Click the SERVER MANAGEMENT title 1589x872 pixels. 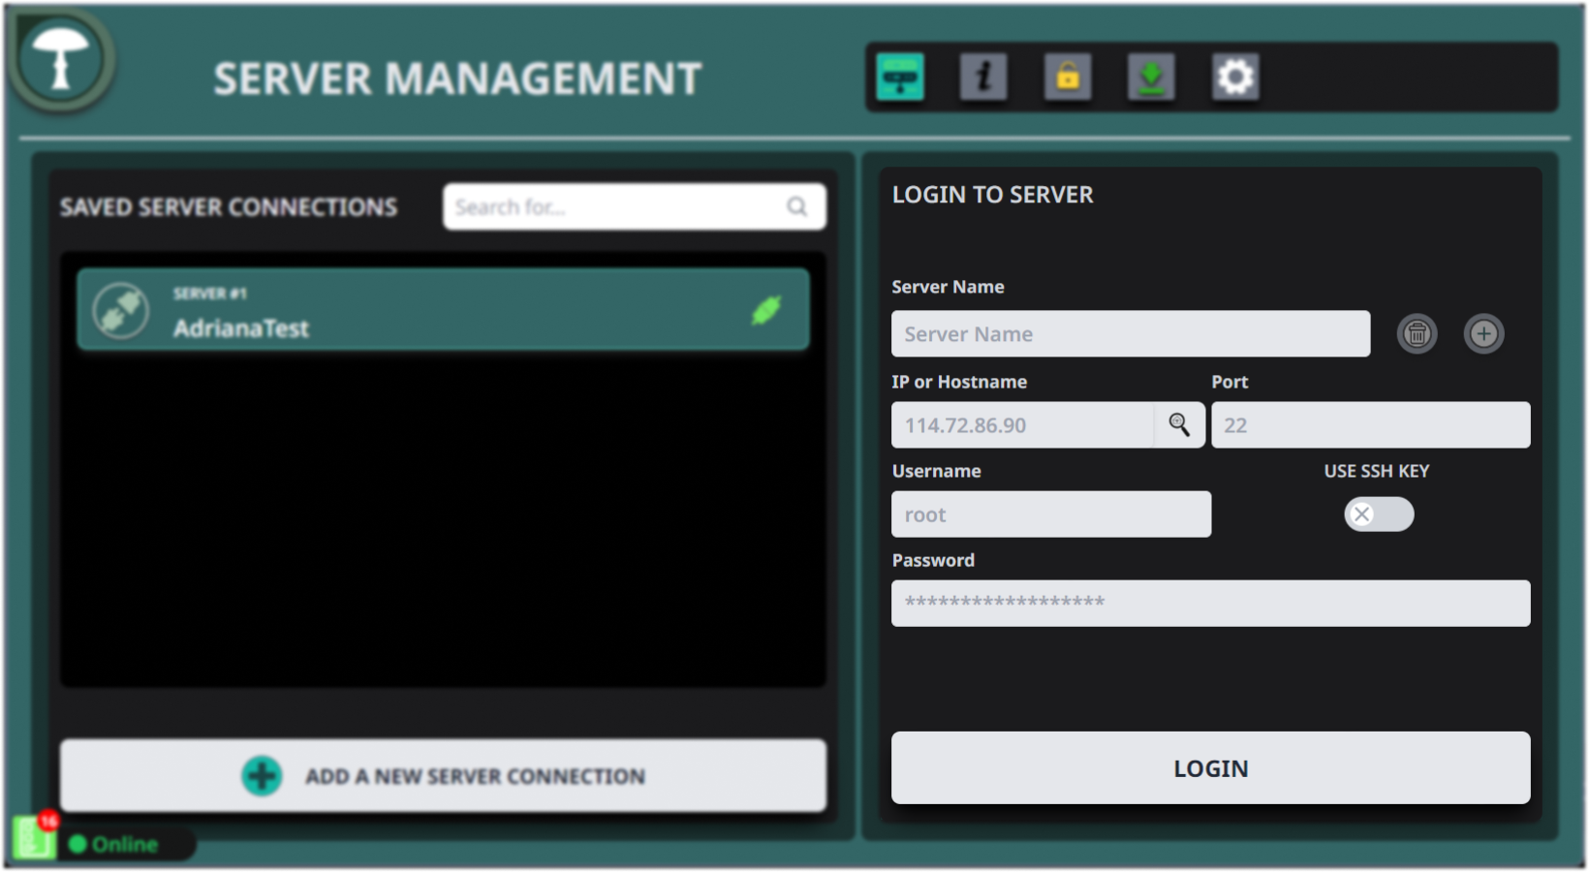click(x=457, y=78)
